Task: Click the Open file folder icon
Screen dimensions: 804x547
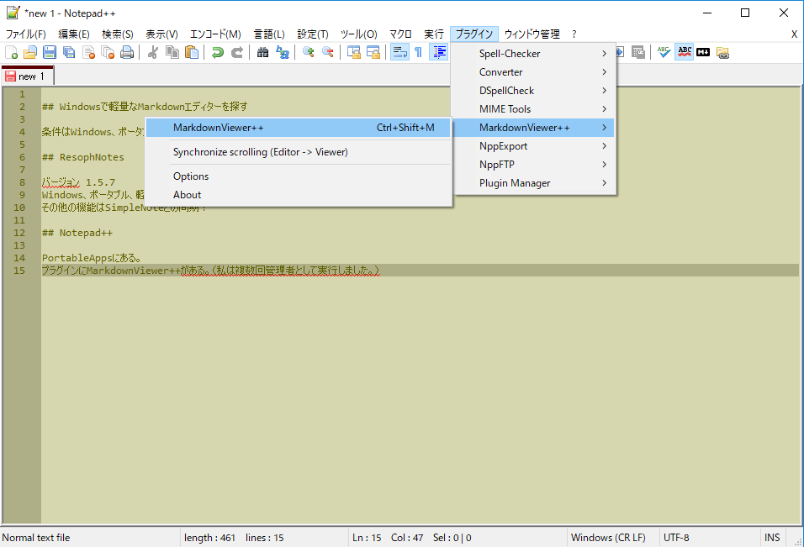Action: [30, 52]
